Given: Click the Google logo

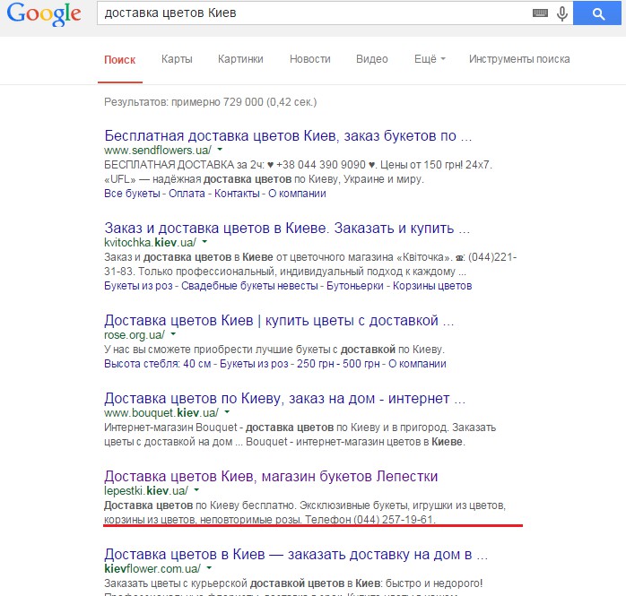Looking at the screenshot, I should tap(44, 14).
